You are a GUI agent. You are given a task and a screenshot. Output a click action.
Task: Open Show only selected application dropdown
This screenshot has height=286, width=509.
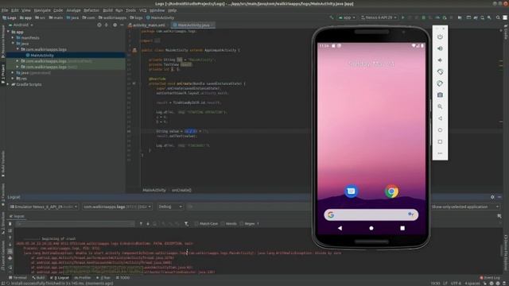click(x=464, y=207)
